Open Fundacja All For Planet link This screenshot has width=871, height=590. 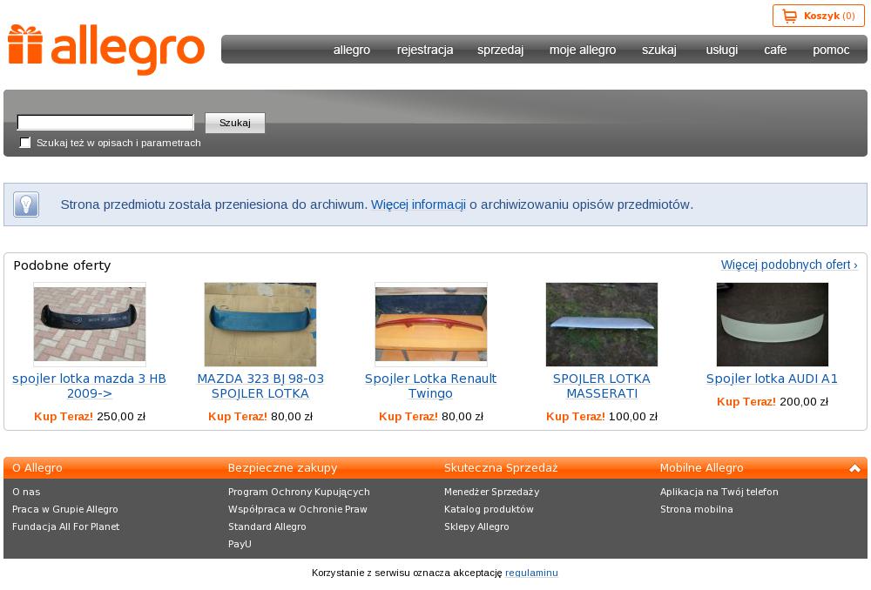[x=65, y=526]
